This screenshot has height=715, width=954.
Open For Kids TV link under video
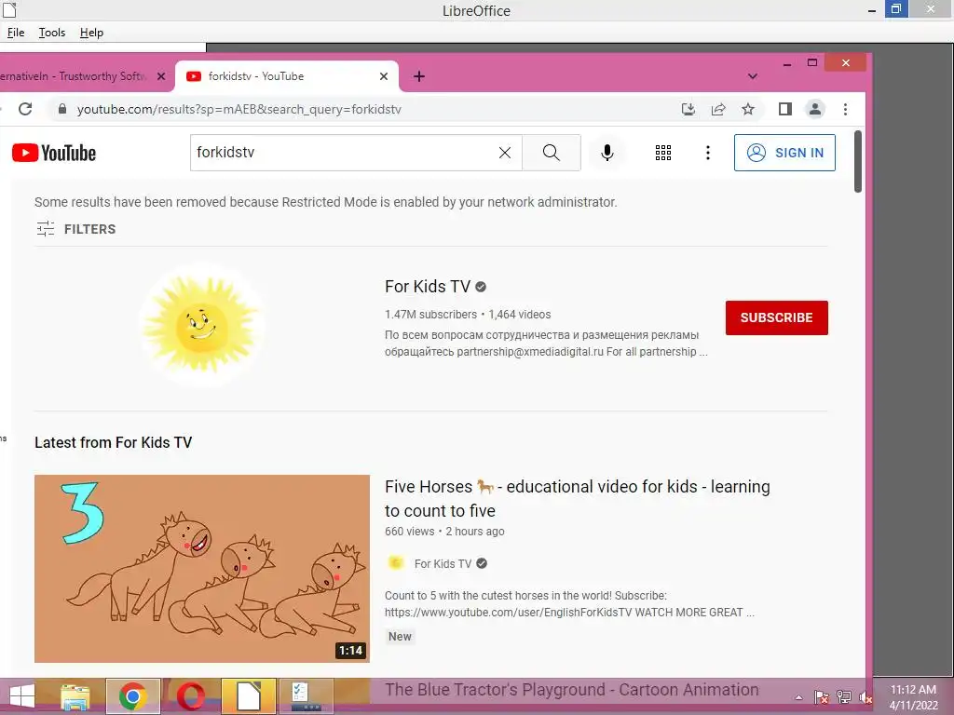443,563
